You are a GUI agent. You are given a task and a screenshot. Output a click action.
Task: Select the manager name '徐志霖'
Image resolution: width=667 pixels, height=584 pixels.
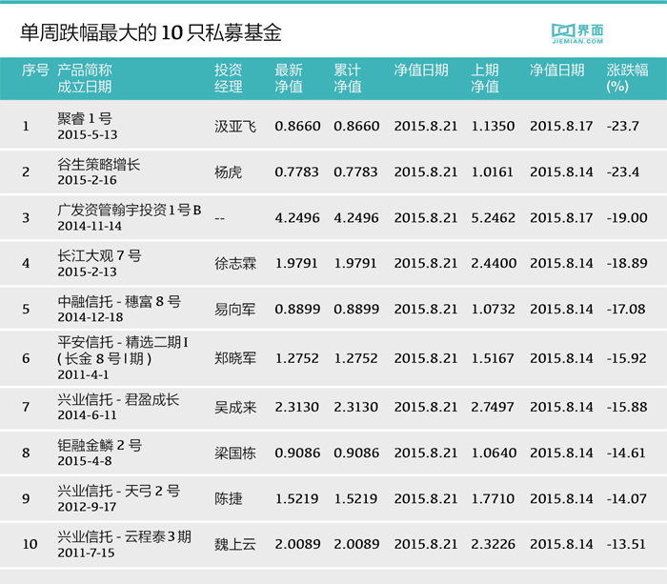pyautogui.click(x=235, y=264)
